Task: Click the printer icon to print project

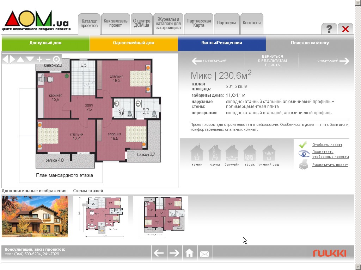Action: (304, 165)
